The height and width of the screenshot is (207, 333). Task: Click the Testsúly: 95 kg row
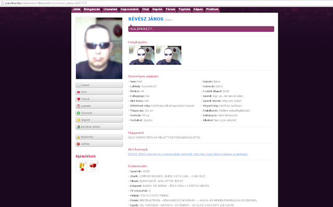[139, 115]
